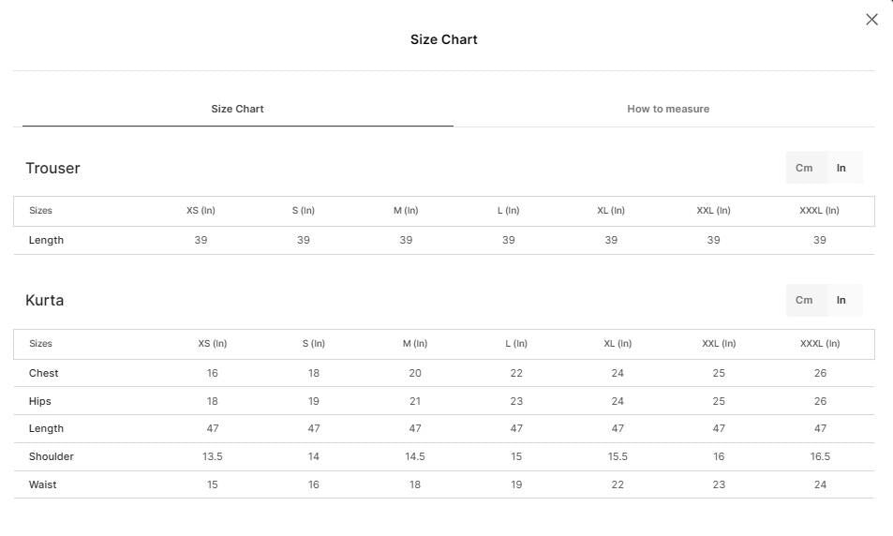Screen dimensions: 893x536
Task: Click the Kurta section heading
Action: pyautogui.click(x=44, y=300)
